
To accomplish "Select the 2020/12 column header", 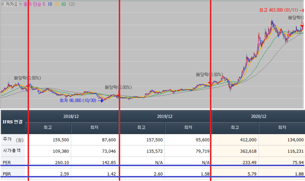I will click(x=259, y=116).
